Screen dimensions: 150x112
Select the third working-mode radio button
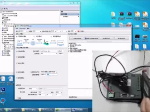pos(51,36)
